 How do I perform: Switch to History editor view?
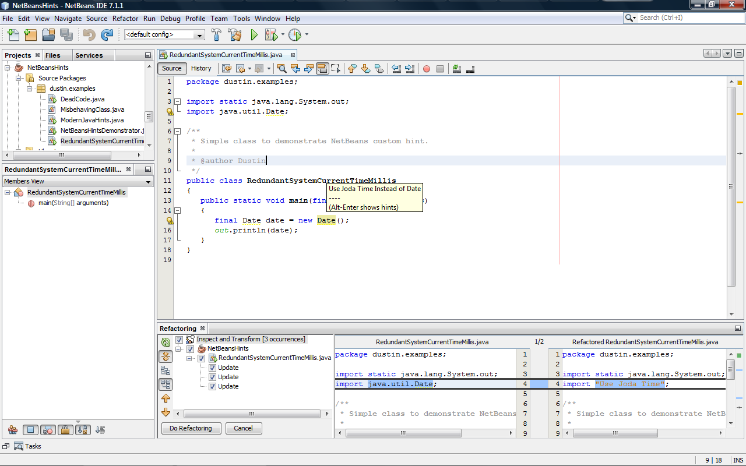[201, 68]
